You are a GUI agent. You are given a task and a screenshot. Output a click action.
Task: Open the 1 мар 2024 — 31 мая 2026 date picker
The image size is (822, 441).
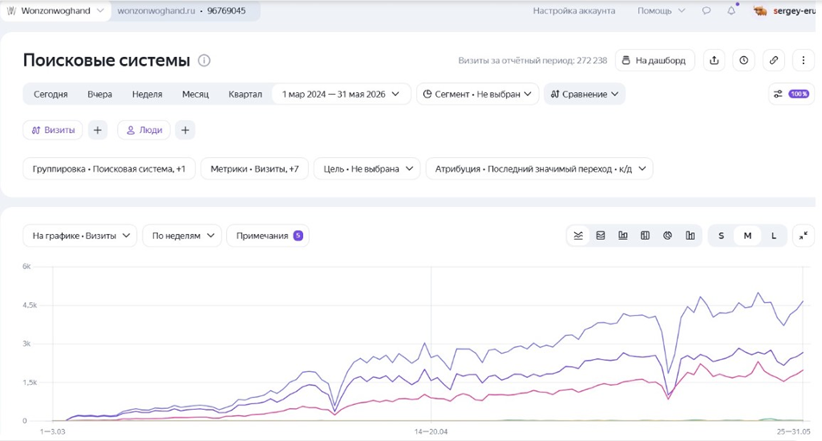coord(341,94)
